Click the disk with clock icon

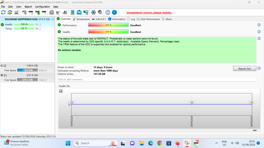(x=31, y=12)
